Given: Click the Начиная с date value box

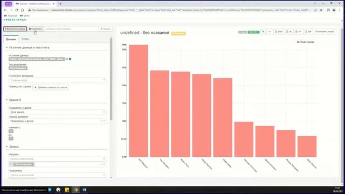Looking at the screenshot, I should pos(11,131).
